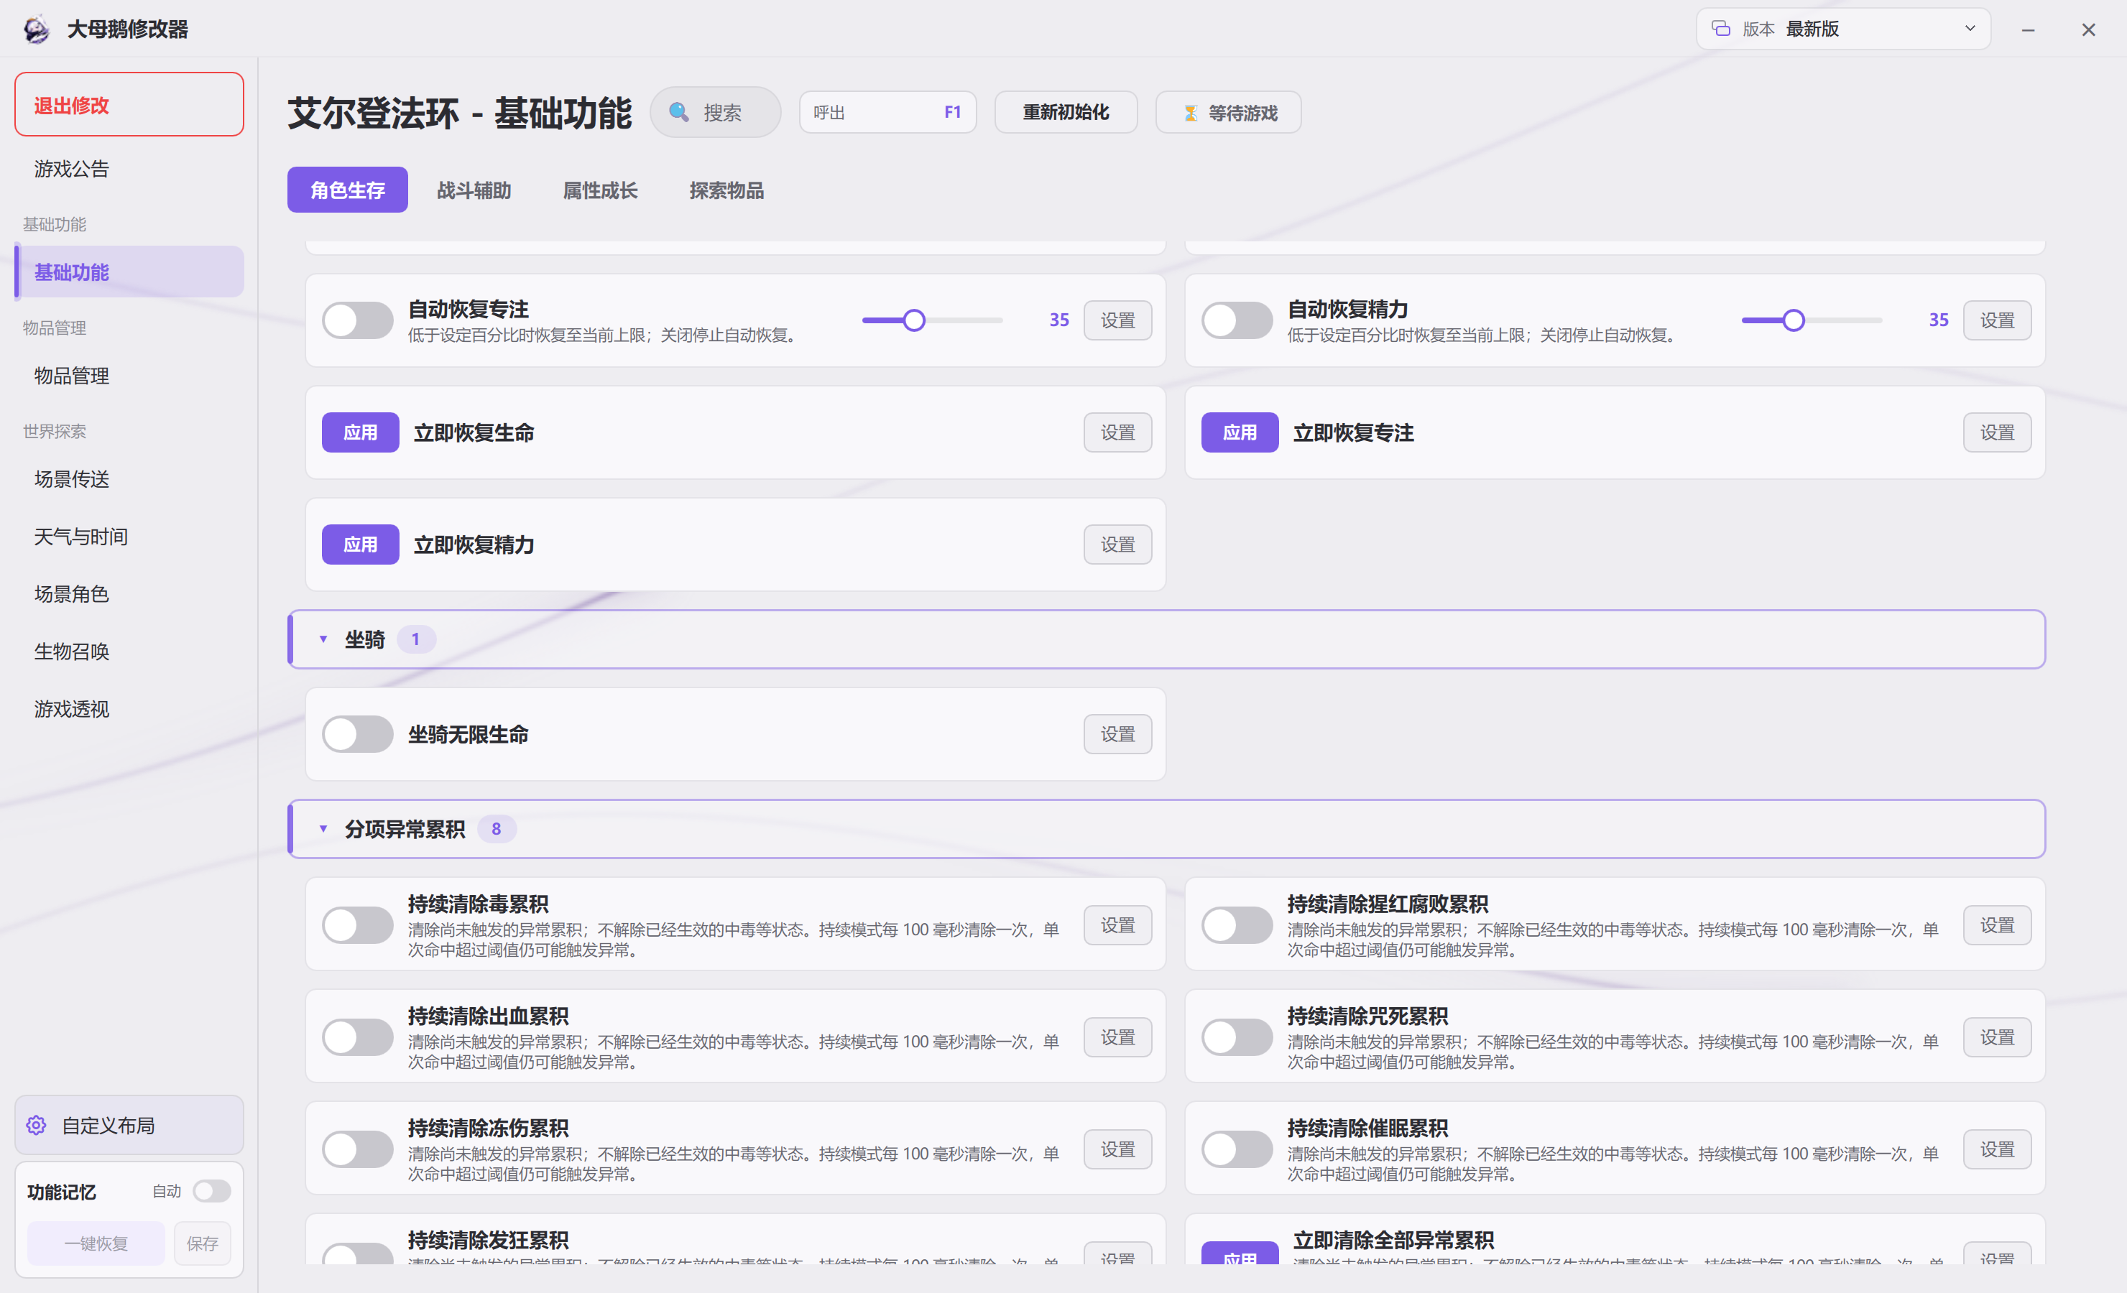This screenshot has width=2127, height=1293.
Task: Click the version icon next to 版本
Action: 1720,29
